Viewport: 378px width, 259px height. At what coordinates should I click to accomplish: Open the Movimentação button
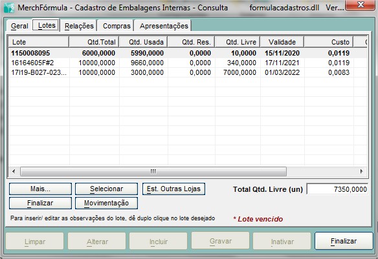click(106, 203)
